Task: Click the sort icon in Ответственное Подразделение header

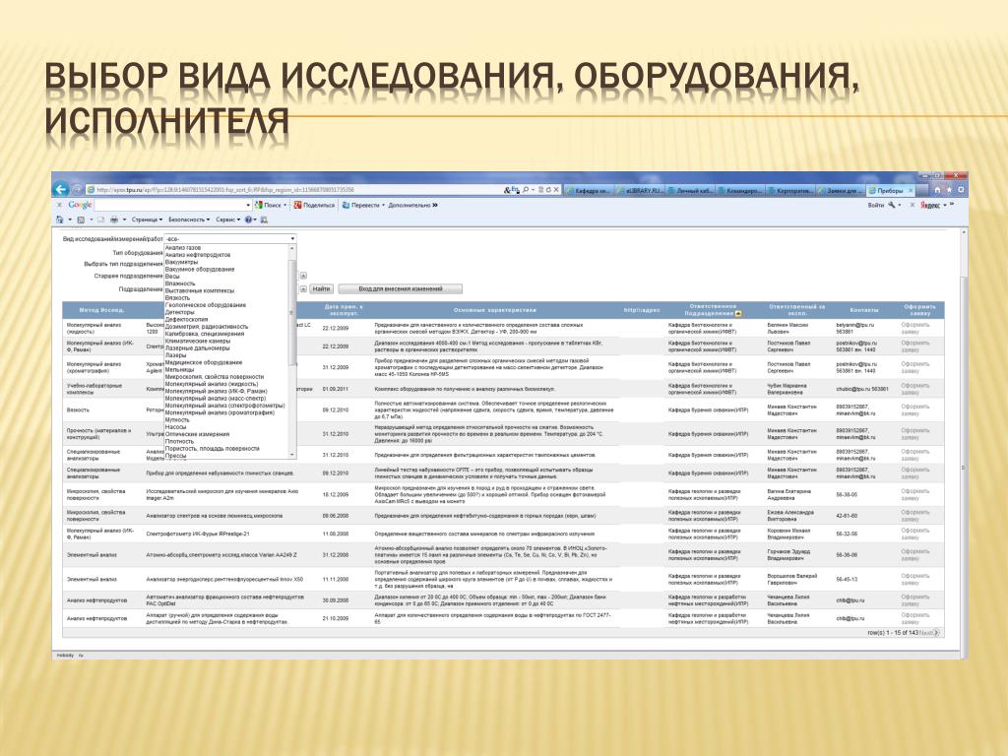Action: (x=738, y=314)
